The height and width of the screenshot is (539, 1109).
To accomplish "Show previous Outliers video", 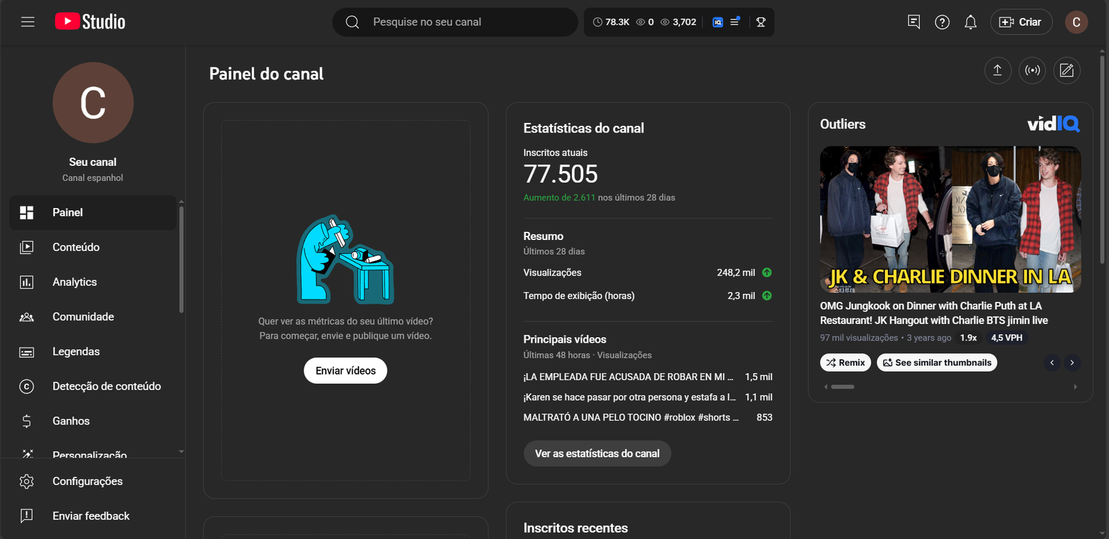I will tap(1052, 362).
